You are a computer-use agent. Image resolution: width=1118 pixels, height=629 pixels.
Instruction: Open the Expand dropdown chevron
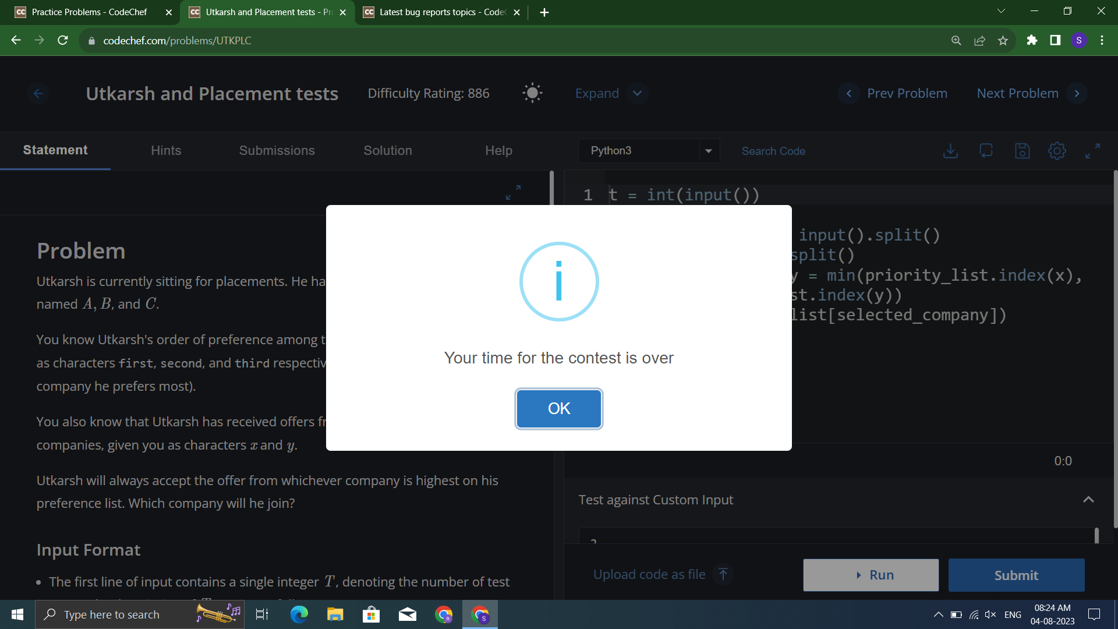click(638, 93)
